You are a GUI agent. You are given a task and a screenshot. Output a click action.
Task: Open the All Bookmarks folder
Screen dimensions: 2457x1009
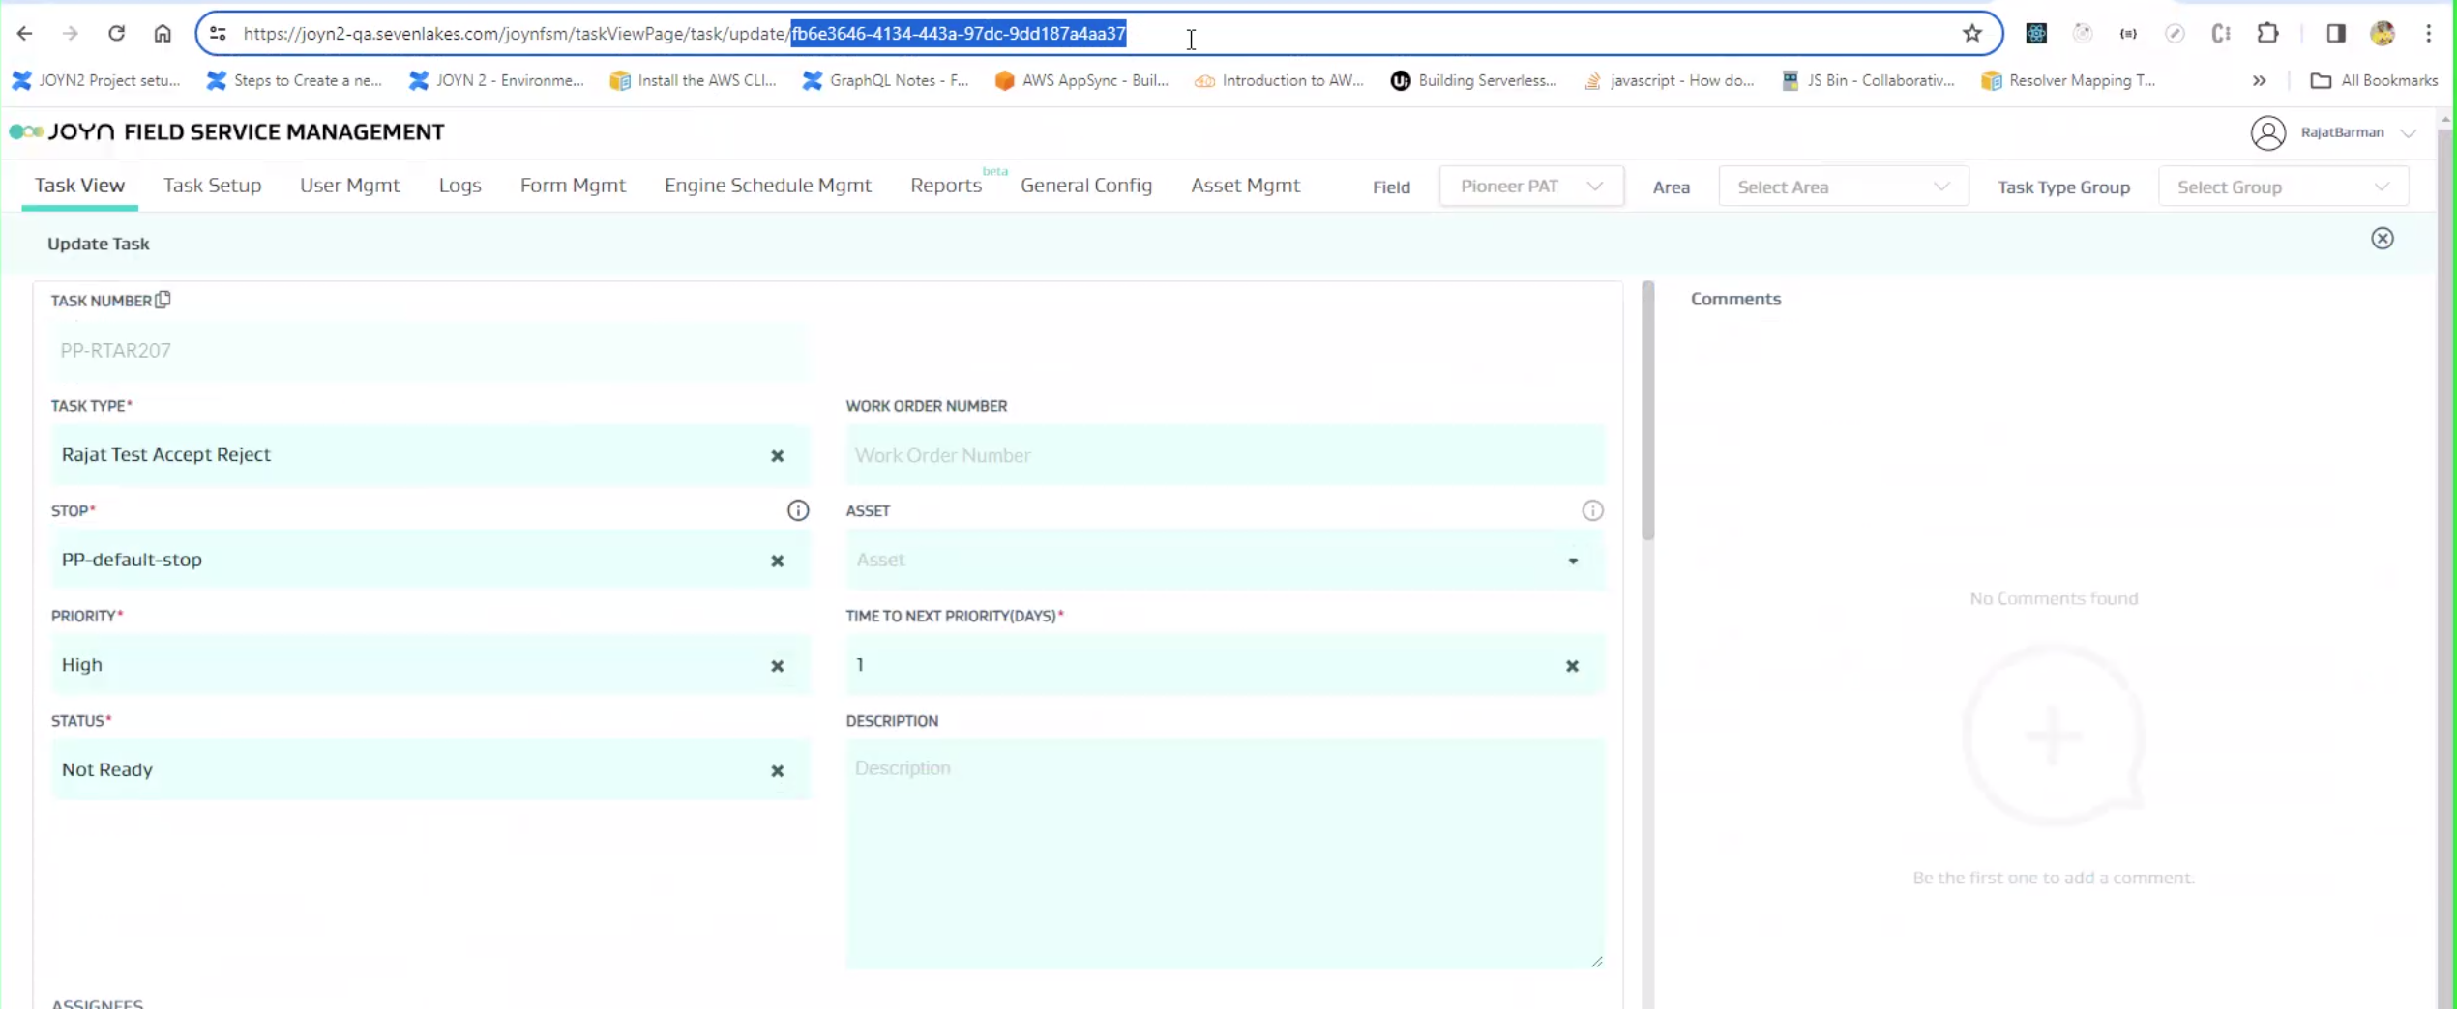coord(2374,80)
